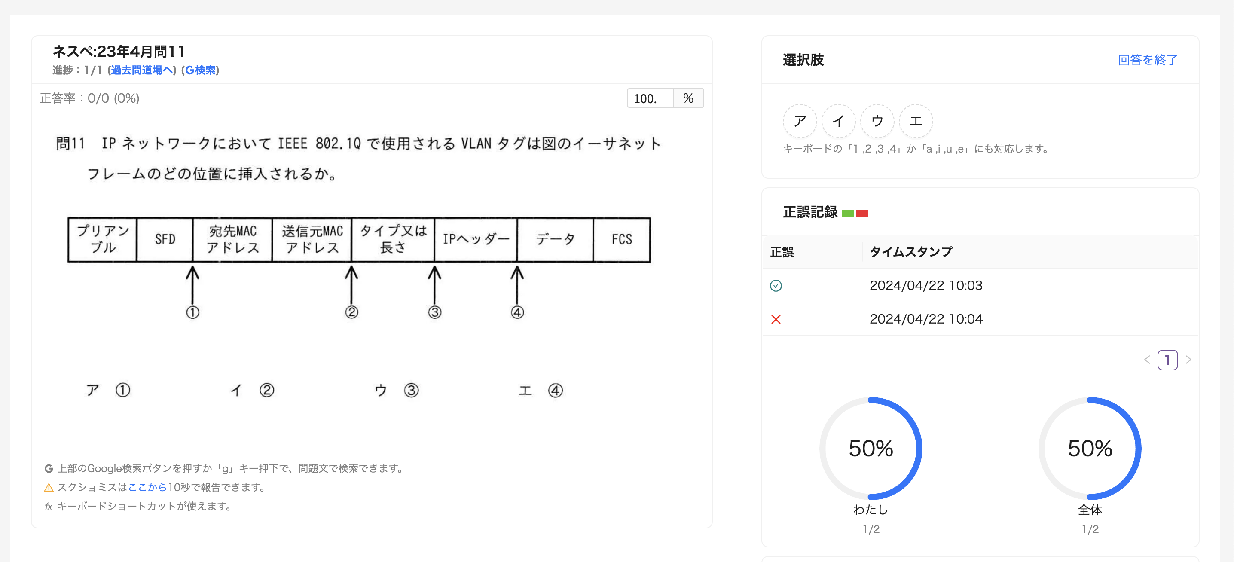Click ここから screenshot error report link
The width and height of the screenshot is (1234, 562).
(147, 487)
